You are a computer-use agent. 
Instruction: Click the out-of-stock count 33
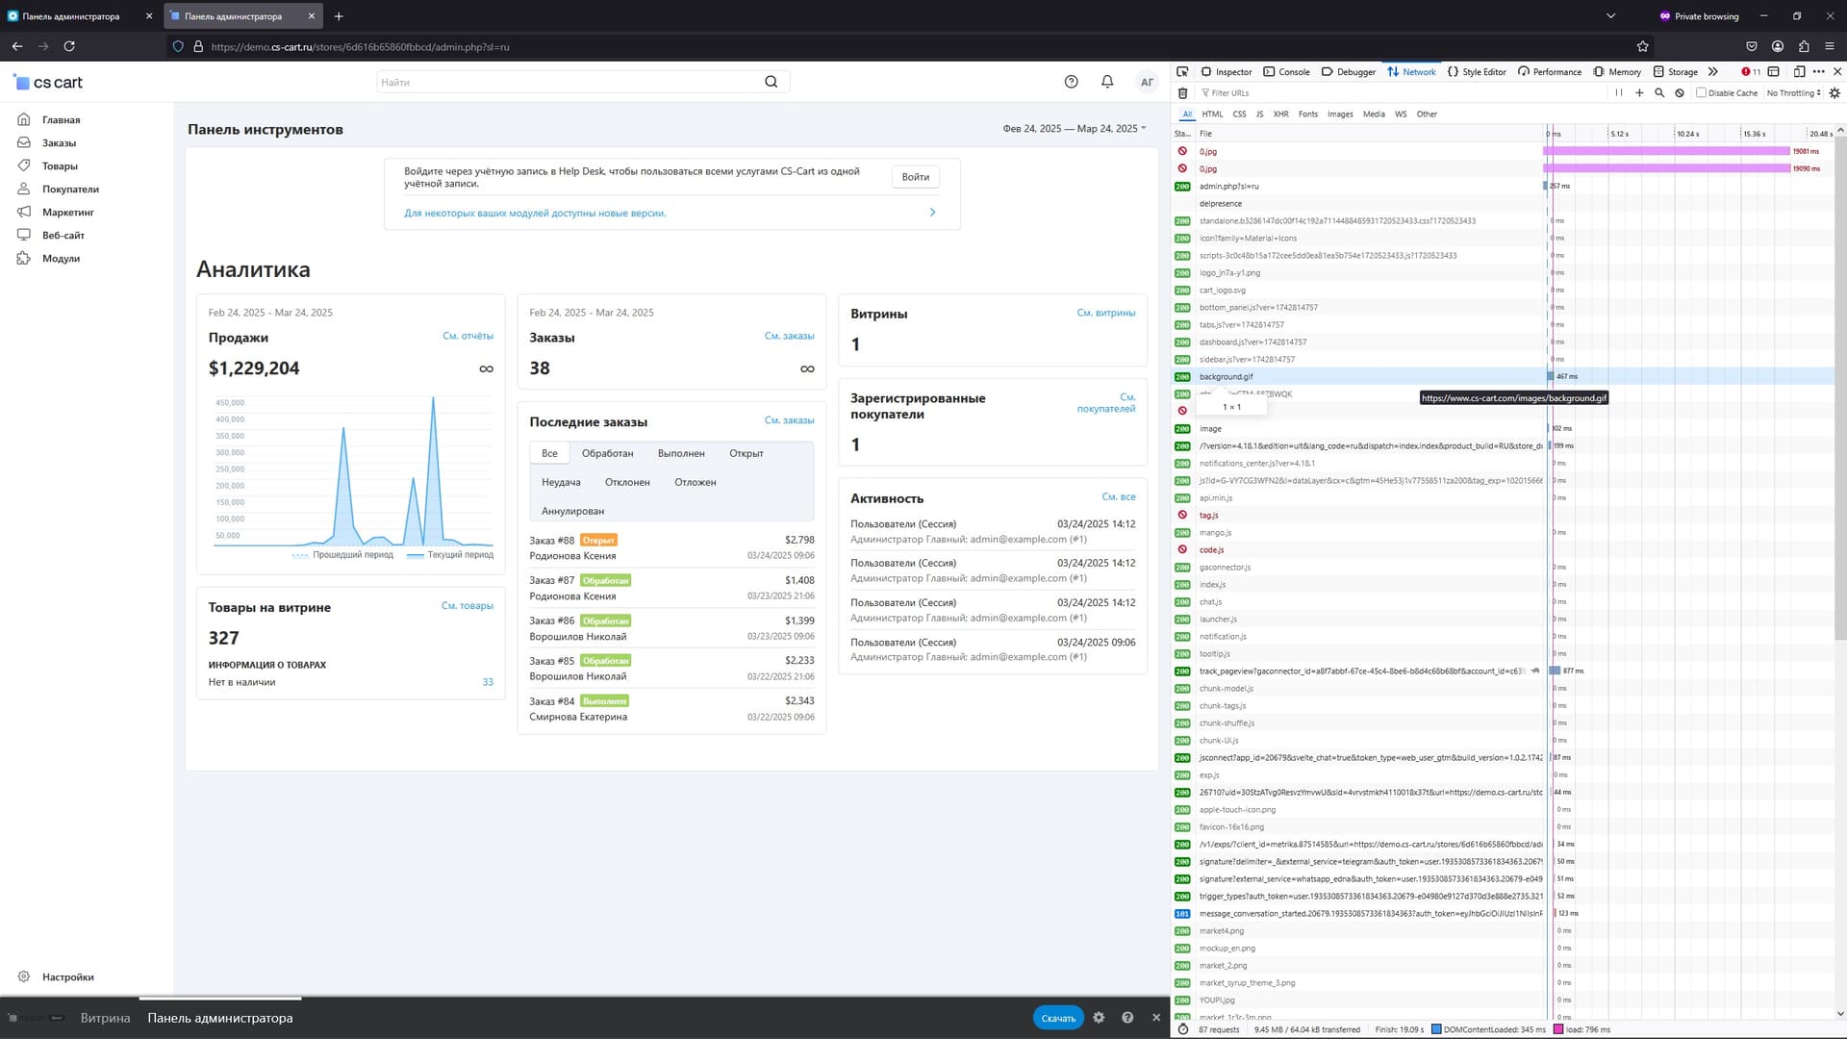[488, 682]
